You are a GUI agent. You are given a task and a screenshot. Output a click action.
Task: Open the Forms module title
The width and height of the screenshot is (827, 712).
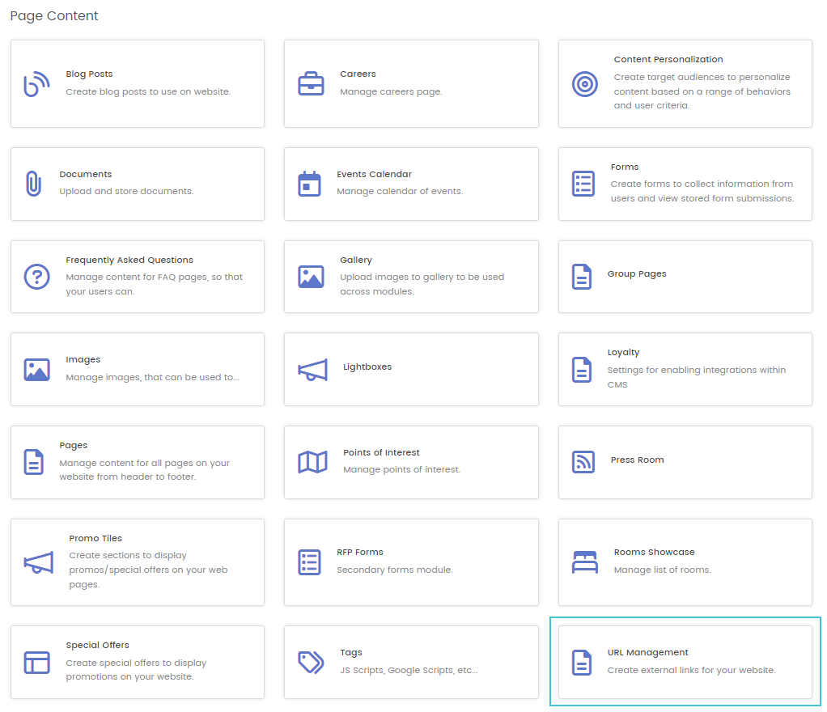625,167
